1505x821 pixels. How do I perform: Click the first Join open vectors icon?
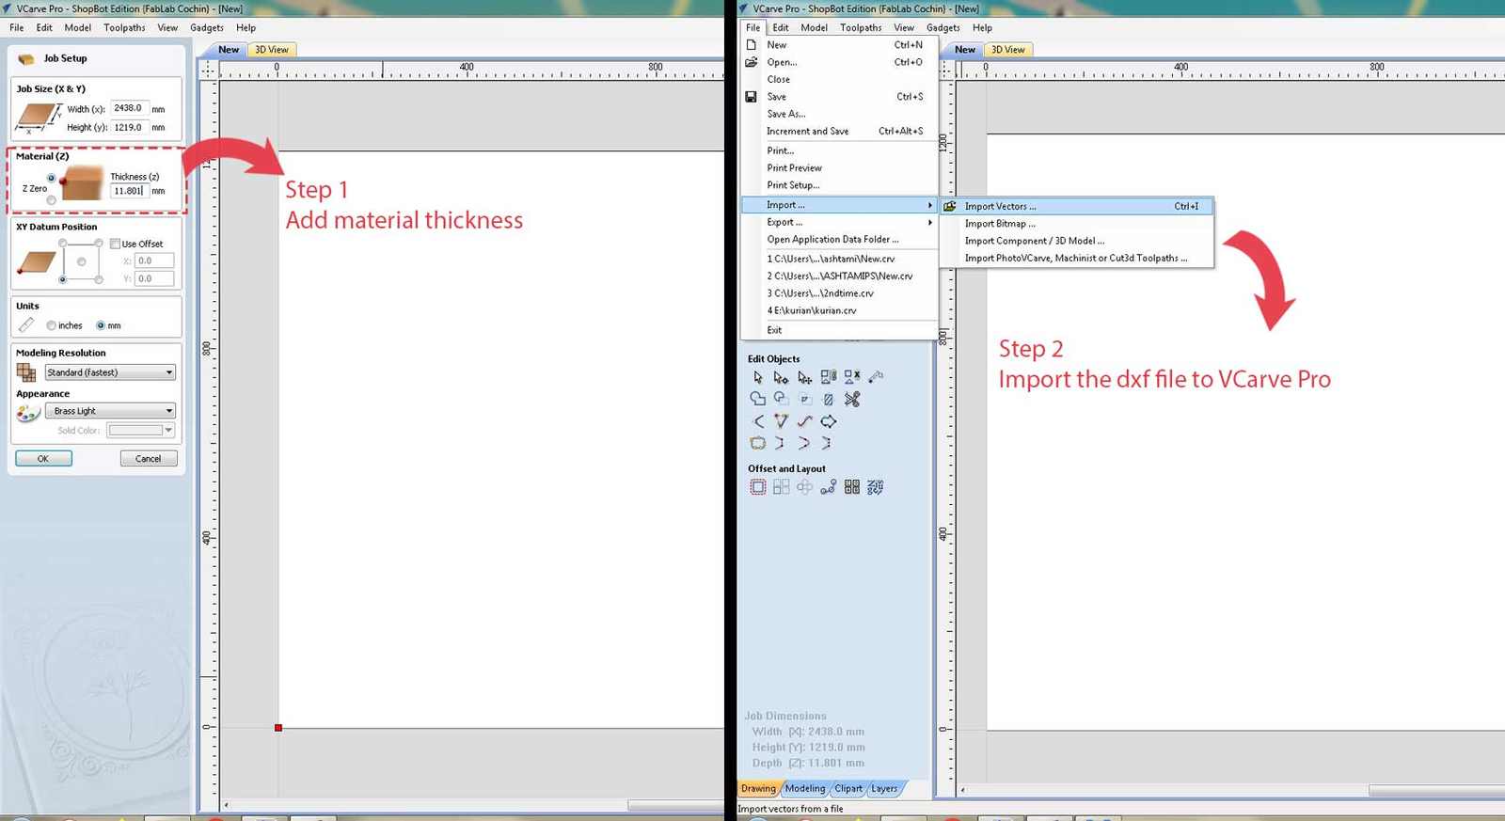click(781, 443)
